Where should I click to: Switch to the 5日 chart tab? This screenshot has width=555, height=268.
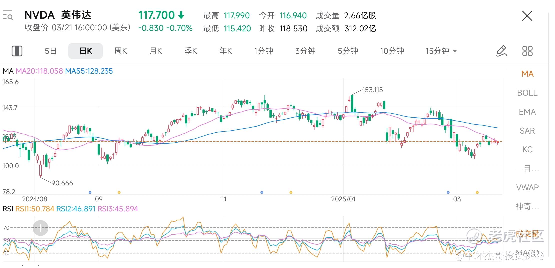point(51,51)
